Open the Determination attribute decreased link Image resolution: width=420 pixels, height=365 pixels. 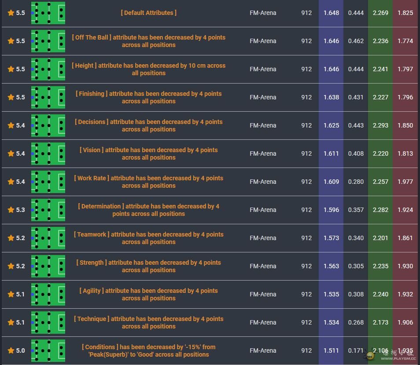(x=148, y=210)
